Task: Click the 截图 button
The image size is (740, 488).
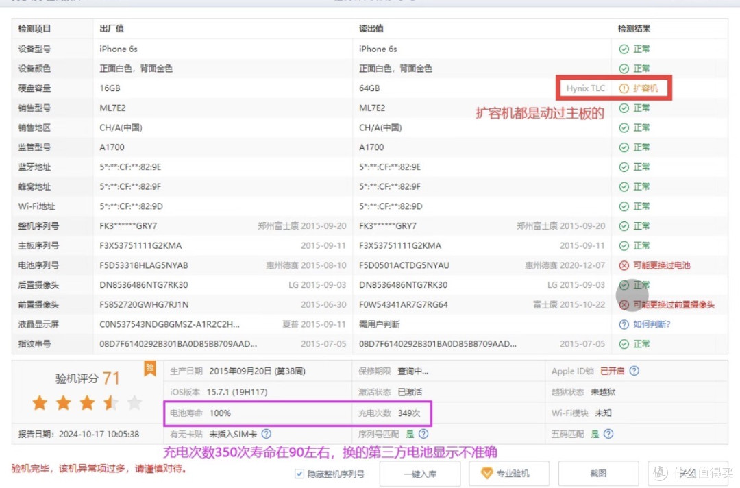Action: coord(598,474)
